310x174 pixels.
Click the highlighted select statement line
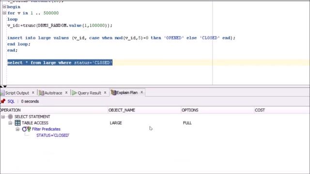[x=60, y=63]
